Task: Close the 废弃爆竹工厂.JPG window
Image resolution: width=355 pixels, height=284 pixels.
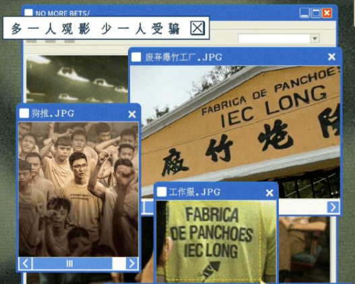Action: pos(331,57)
